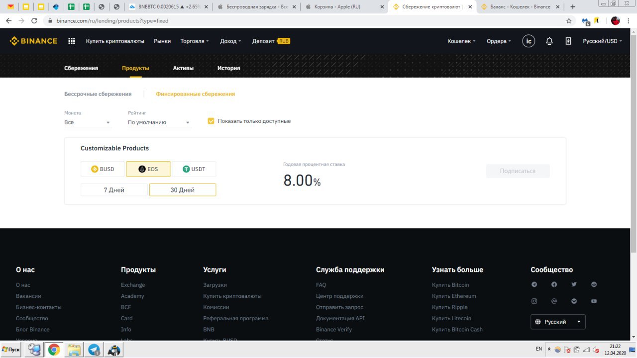Switch to the BNBBTC browser tab
The height and width of the screenshot is (358, 637).
point(167,7)
